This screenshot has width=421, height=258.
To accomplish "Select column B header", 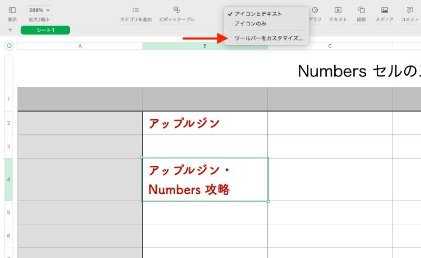I will pos(205,46).
